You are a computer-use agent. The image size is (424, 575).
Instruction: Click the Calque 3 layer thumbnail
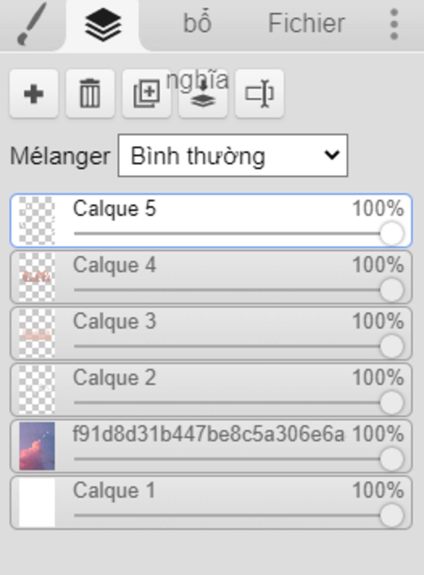click(37, 333)
